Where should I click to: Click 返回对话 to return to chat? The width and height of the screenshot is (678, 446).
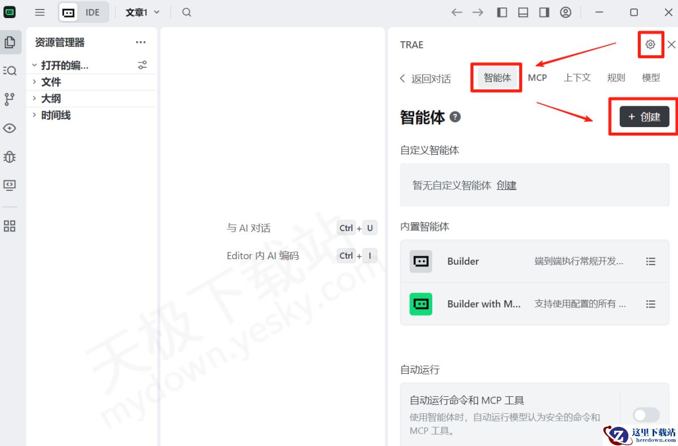425,79
